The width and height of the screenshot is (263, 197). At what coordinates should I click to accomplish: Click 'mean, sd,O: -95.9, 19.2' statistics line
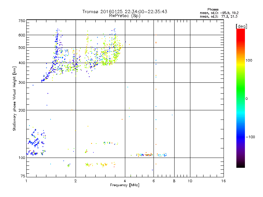point(219,13)
